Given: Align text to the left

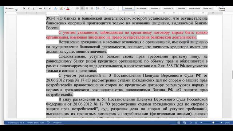Looking at the screenshot, I should point(78,8).
